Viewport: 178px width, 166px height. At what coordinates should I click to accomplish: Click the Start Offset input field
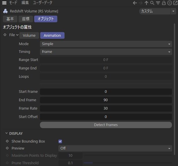point(106,117)
